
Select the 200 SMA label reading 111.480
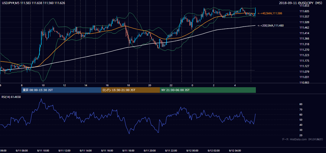pyautogui.click(x=271, y=25)
